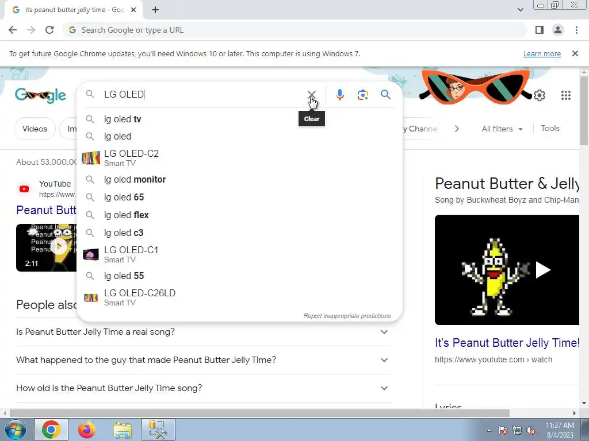Click the Google doodle logo
Screen dimensions: 589x441
click(41, 95)
